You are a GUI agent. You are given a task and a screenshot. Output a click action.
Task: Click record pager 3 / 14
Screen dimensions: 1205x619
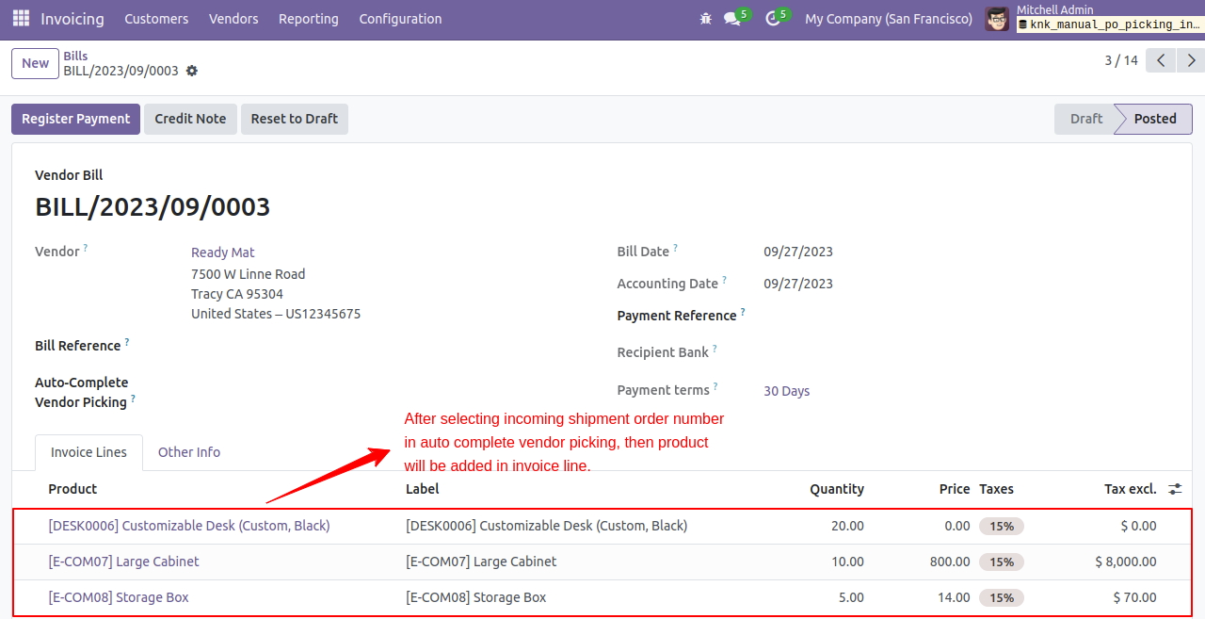click(x=1121, y=60)
